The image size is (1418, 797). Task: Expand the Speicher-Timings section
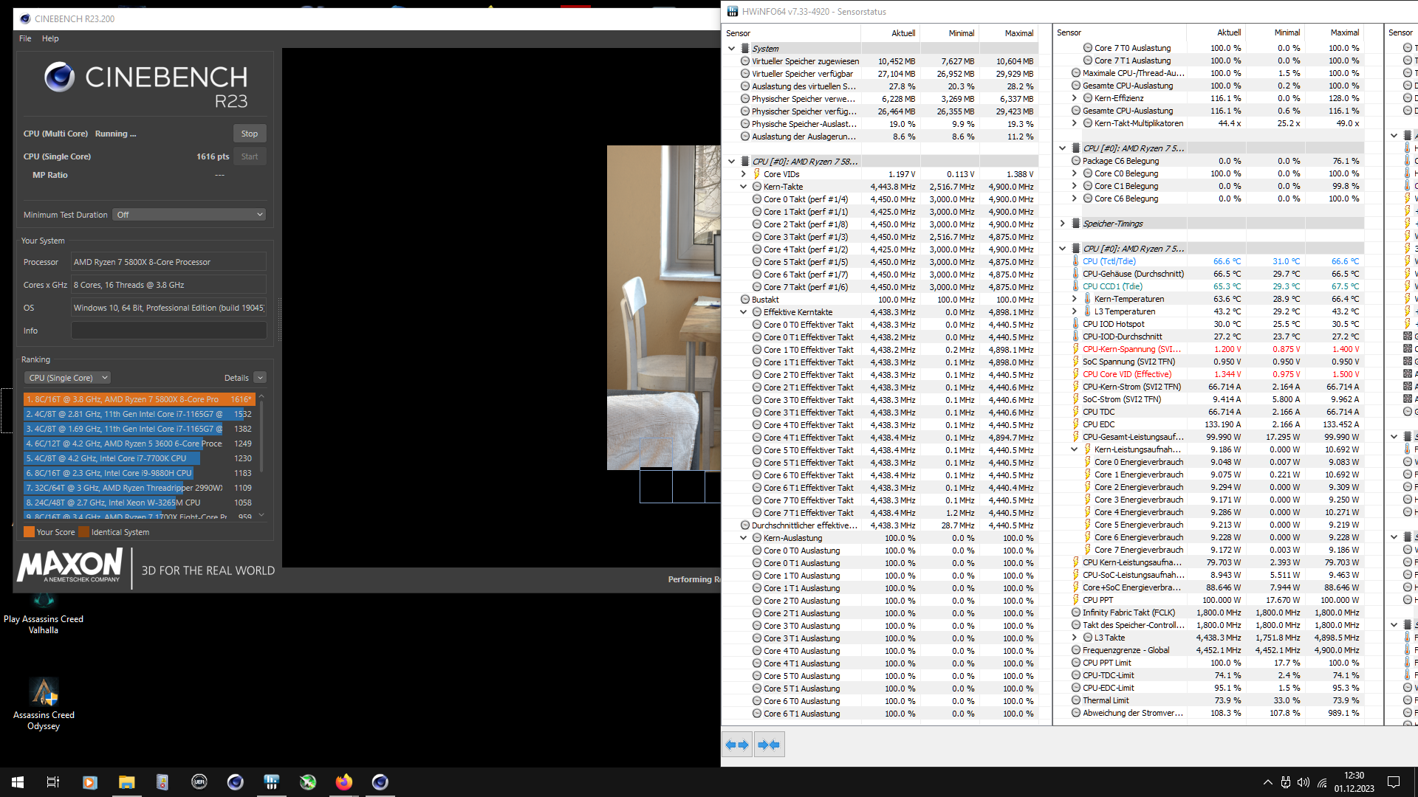pos(1063,224)
